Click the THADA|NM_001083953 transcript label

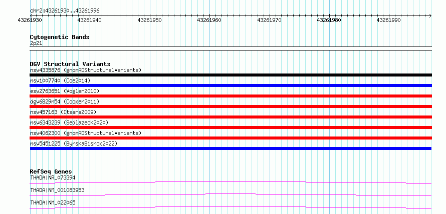57,190
